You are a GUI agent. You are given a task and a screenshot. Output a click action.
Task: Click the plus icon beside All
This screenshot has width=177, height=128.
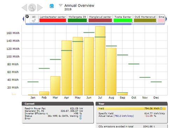pos(27,16)
